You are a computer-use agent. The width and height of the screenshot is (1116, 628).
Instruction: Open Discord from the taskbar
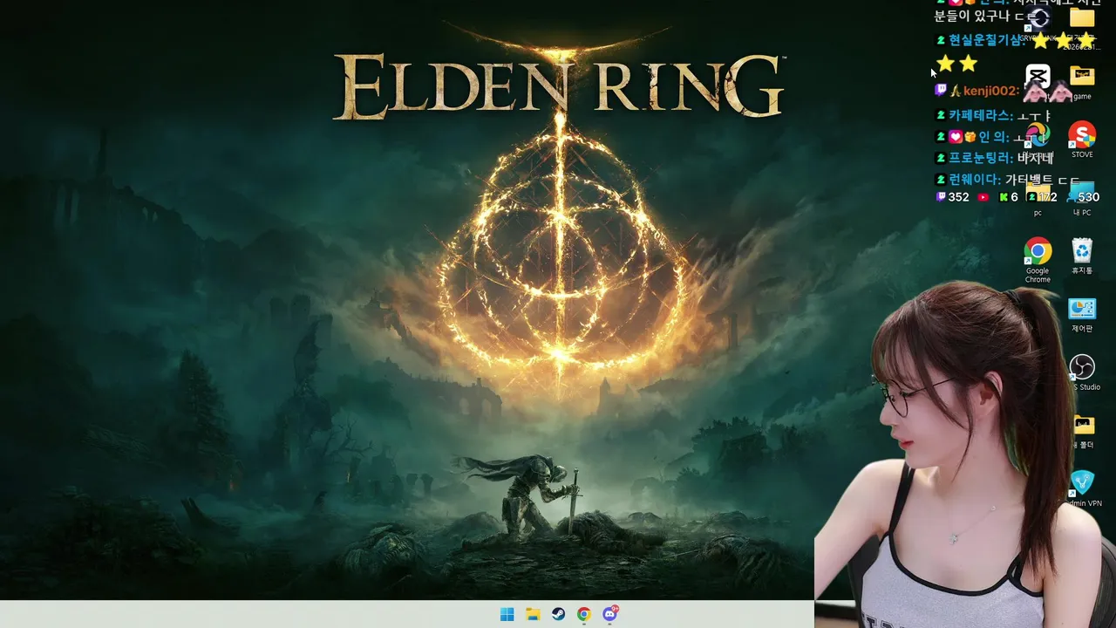pyautogui.click(x=610, y=614)
